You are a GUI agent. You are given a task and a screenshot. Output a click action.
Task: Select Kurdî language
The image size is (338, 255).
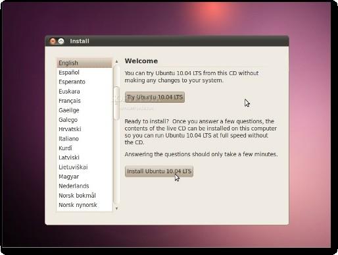coord(84,148)
